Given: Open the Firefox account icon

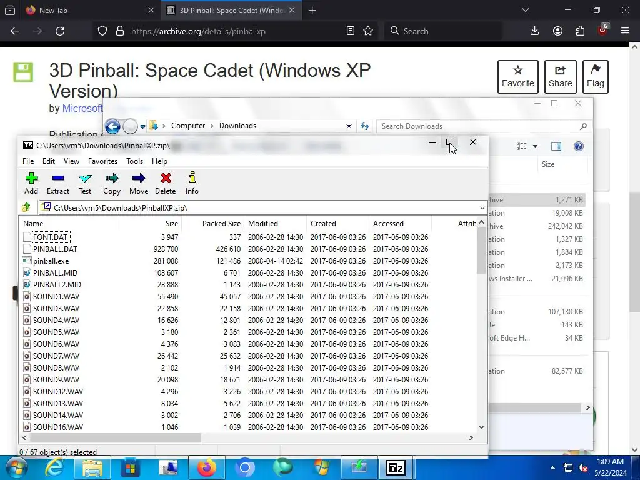Looking at the screenshot, I should [x=557, y=31].
